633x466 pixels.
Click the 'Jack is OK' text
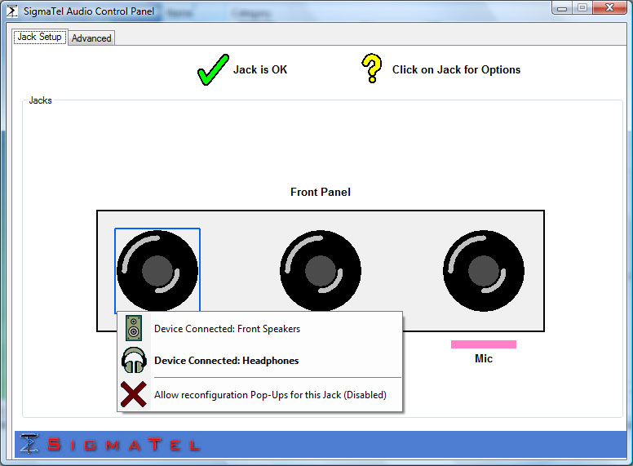point(260,69)
